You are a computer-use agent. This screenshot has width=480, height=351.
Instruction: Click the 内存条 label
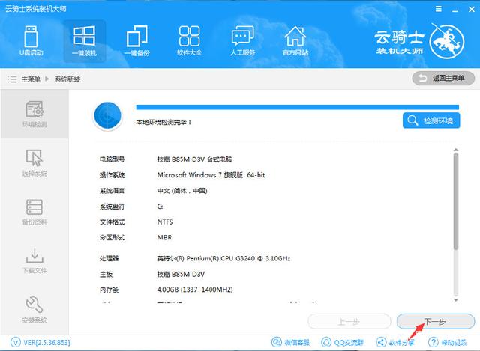(x=109, y=290)
